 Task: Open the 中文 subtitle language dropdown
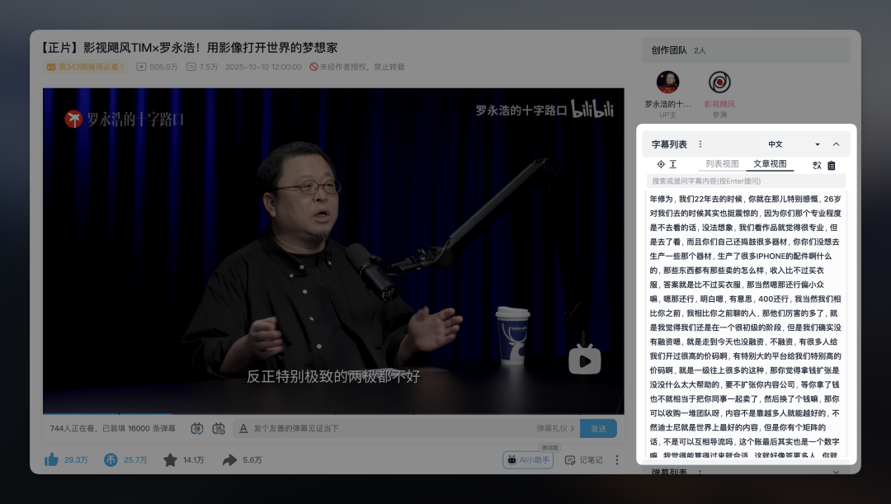[794, 144]
